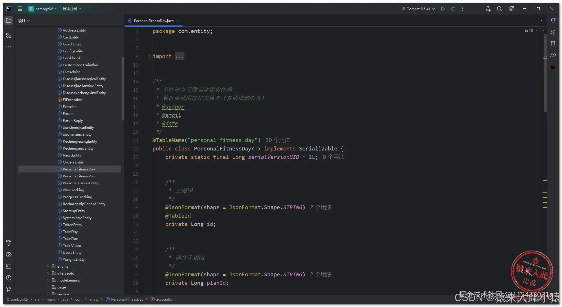Click the '2 个用法' hint above @TableId
This screenshot has width=562, height=307.
[x=321, y=207]
